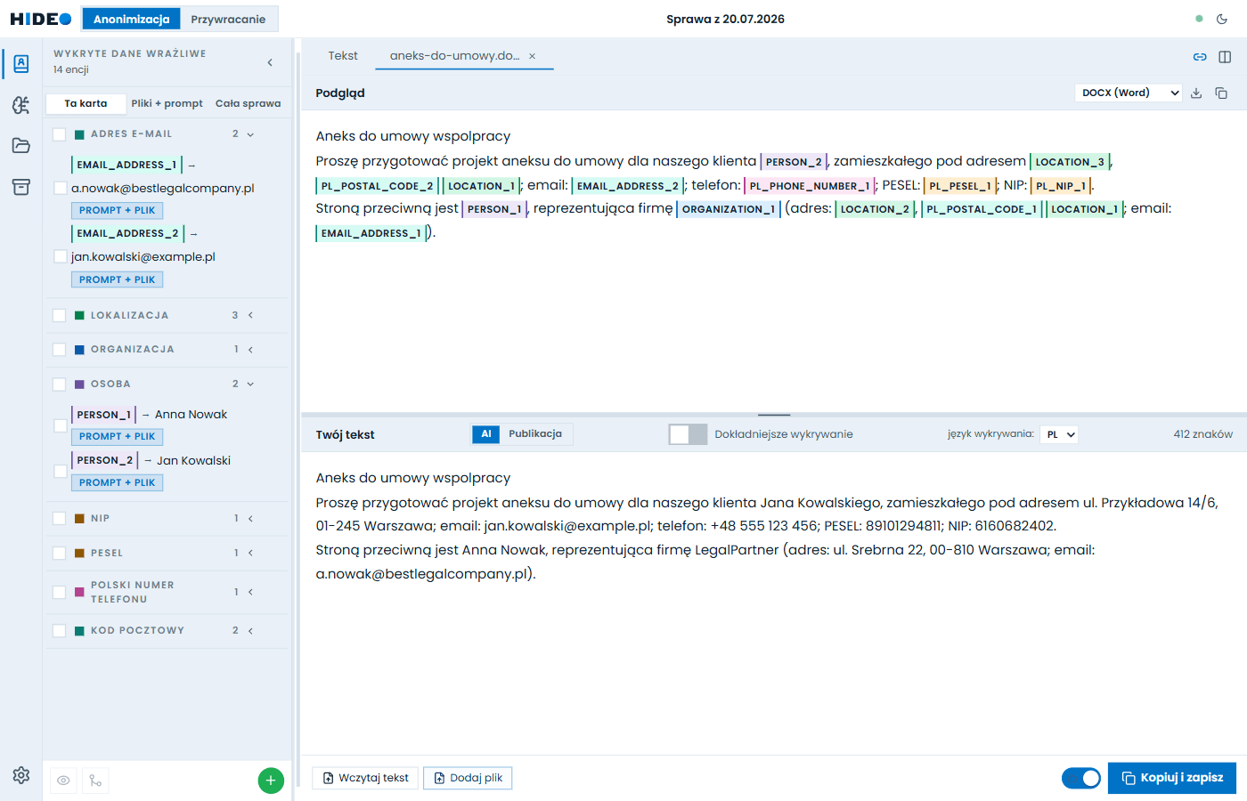Copy the preview content icon
1247x801 pixels.
click(x=1221, y=93)
